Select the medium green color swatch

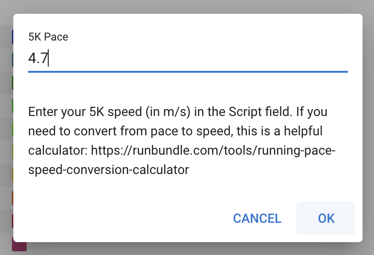coord(12,106)
